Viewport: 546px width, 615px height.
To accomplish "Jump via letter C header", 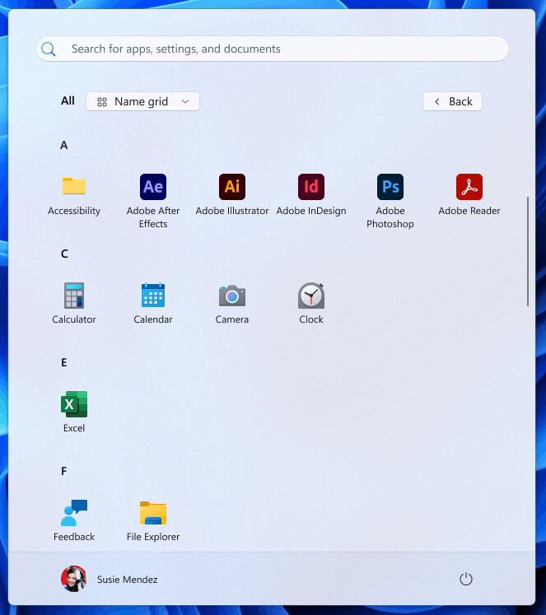I will point(64,254).
